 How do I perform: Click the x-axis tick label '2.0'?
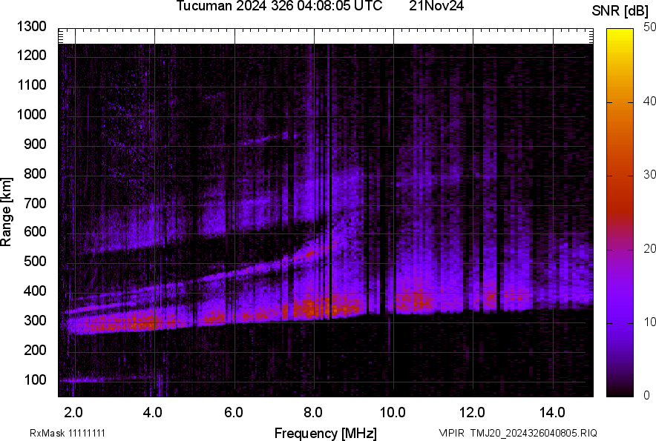[73, 412]
